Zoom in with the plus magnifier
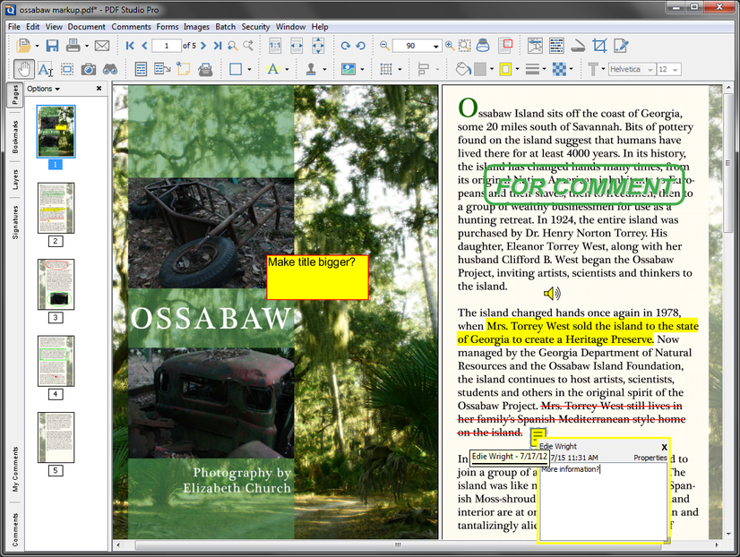 tap(450, 46)
